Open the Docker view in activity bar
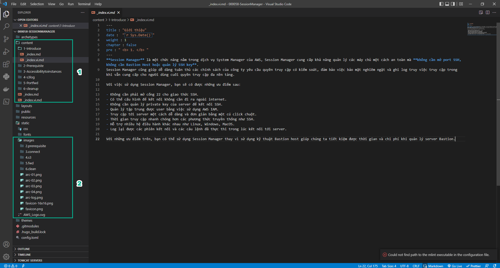500x268 pixels. tap(6, 89)
